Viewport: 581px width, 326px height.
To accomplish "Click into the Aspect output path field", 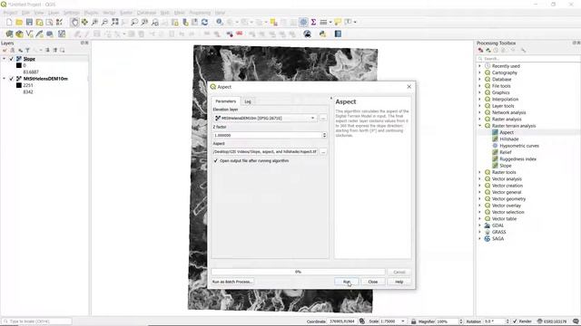I will (265, 152).
